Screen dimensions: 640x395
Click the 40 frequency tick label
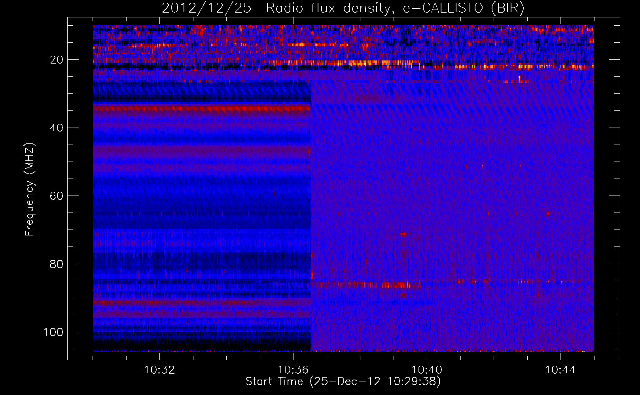(57, 128)
